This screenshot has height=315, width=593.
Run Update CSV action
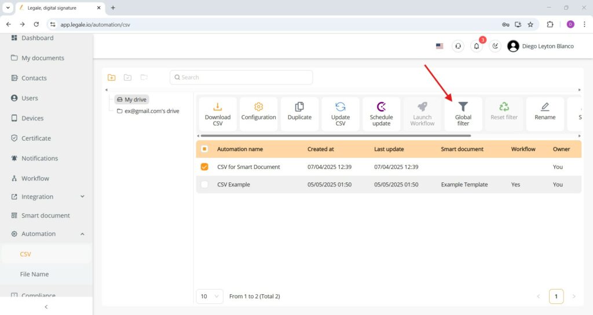(x=341, y=114)
